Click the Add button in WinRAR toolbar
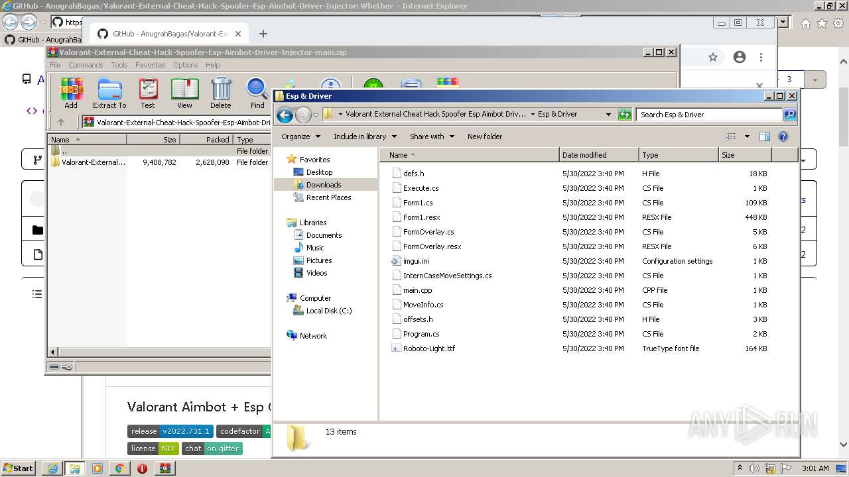 tap(71, 93)
